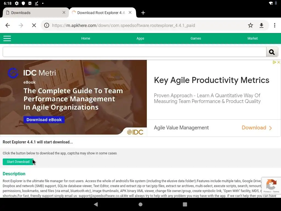The image size is (281, 211).
Task: Switch to the Downloads tab
Action: 36,13
